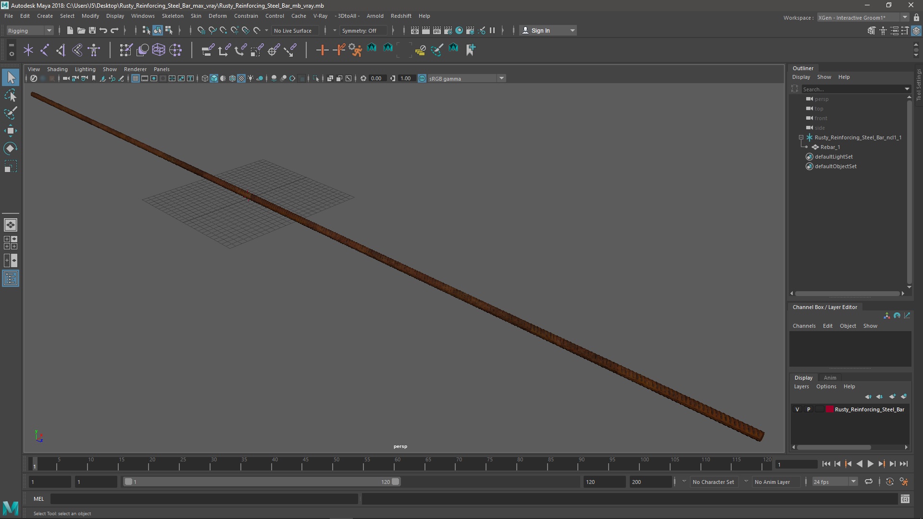Select the Lasso selection tool

coord(11,95)
